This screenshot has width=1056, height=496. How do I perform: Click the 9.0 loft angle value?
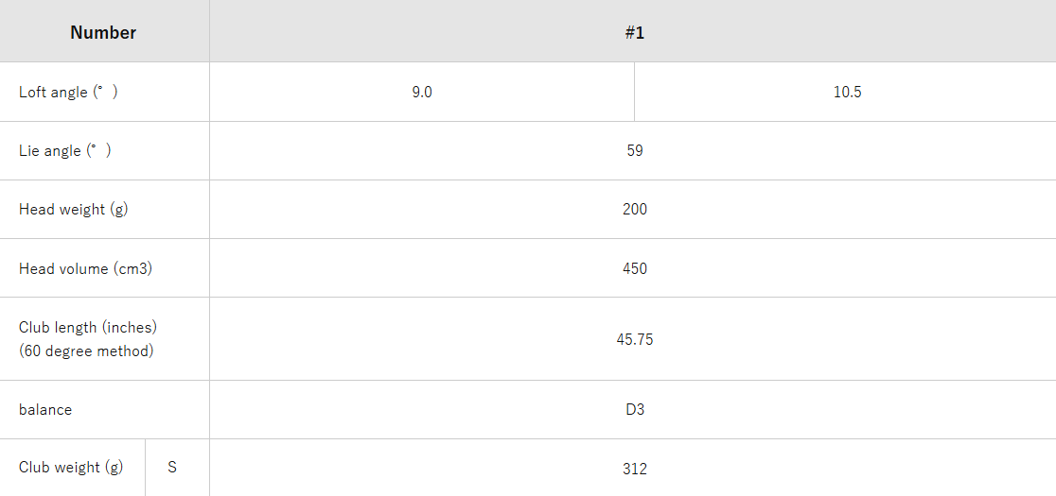422,93
